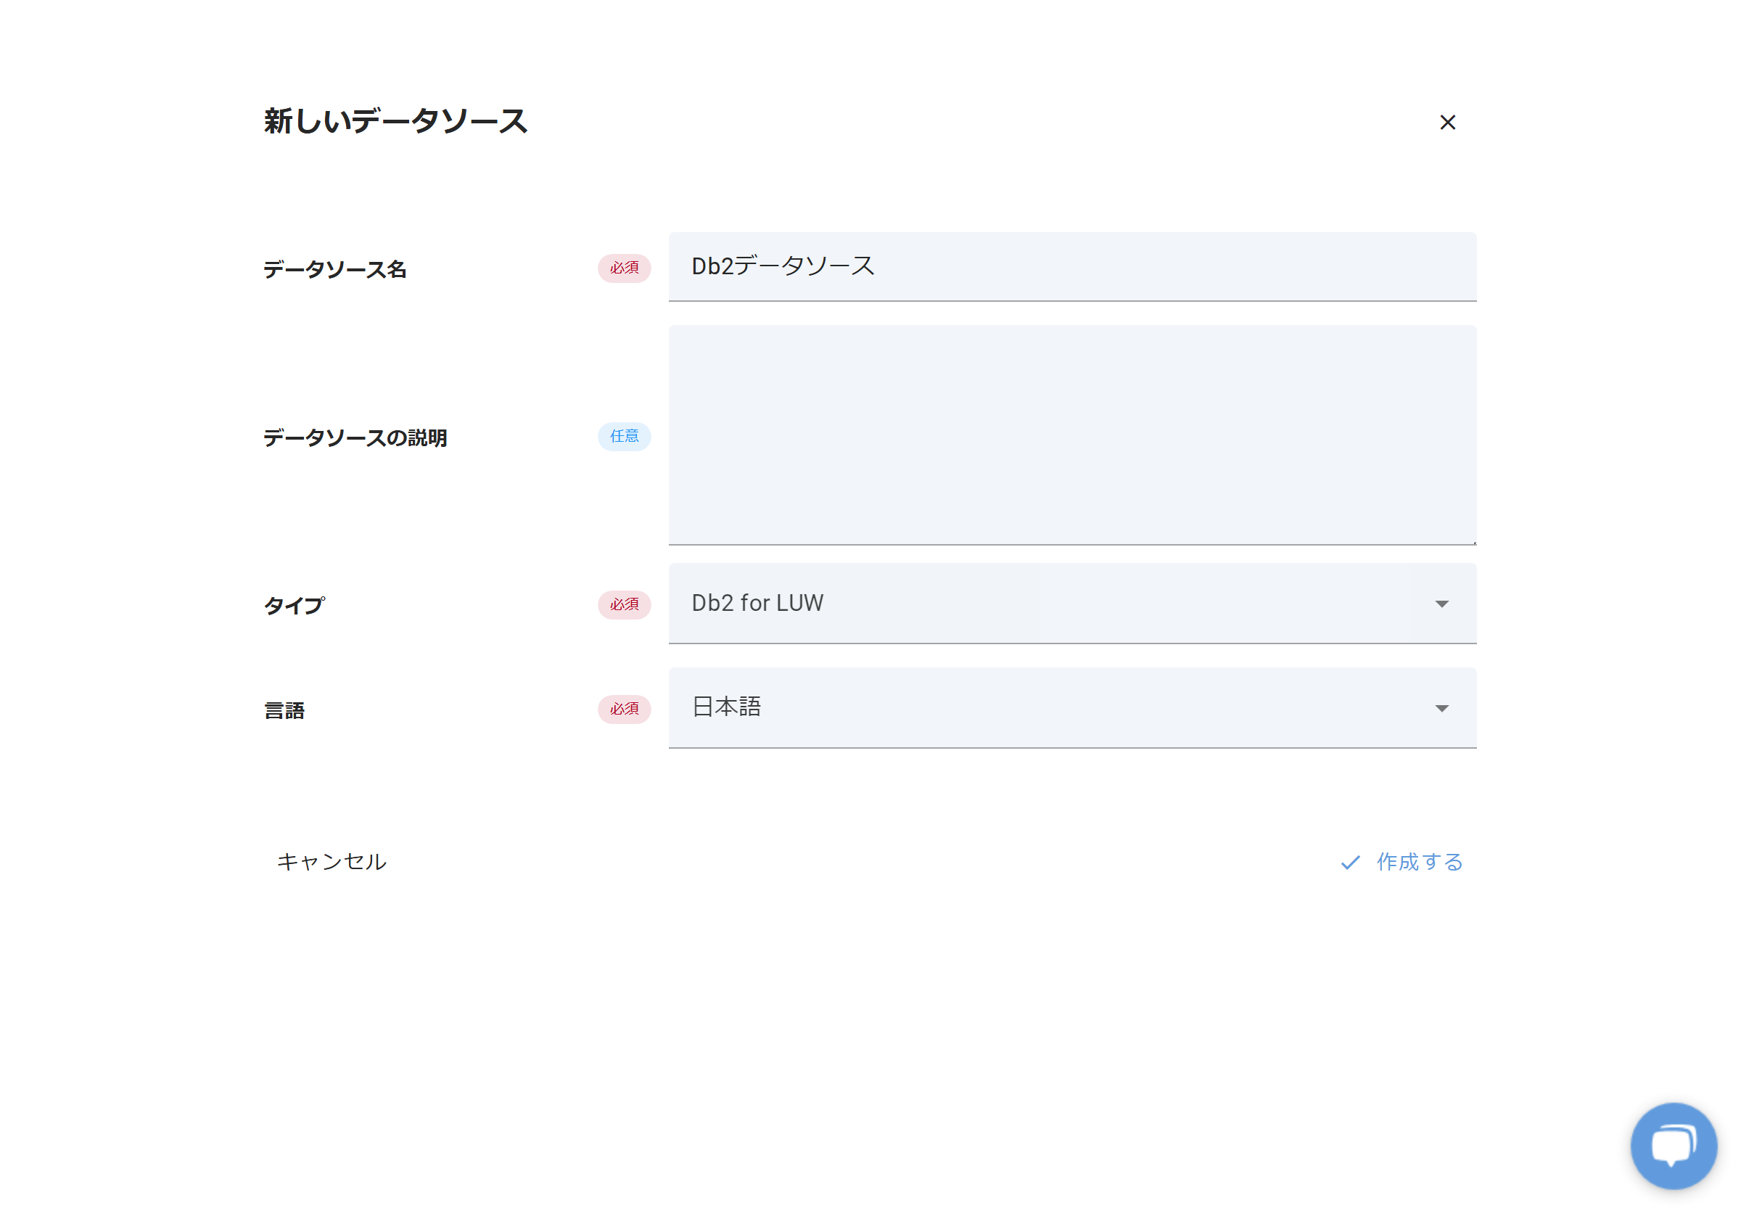Image resolution: width=1741 pixels, height=1213 pixels.
Task: Click 必須 badge beside データソース名
Action: (x=624, y=268)
